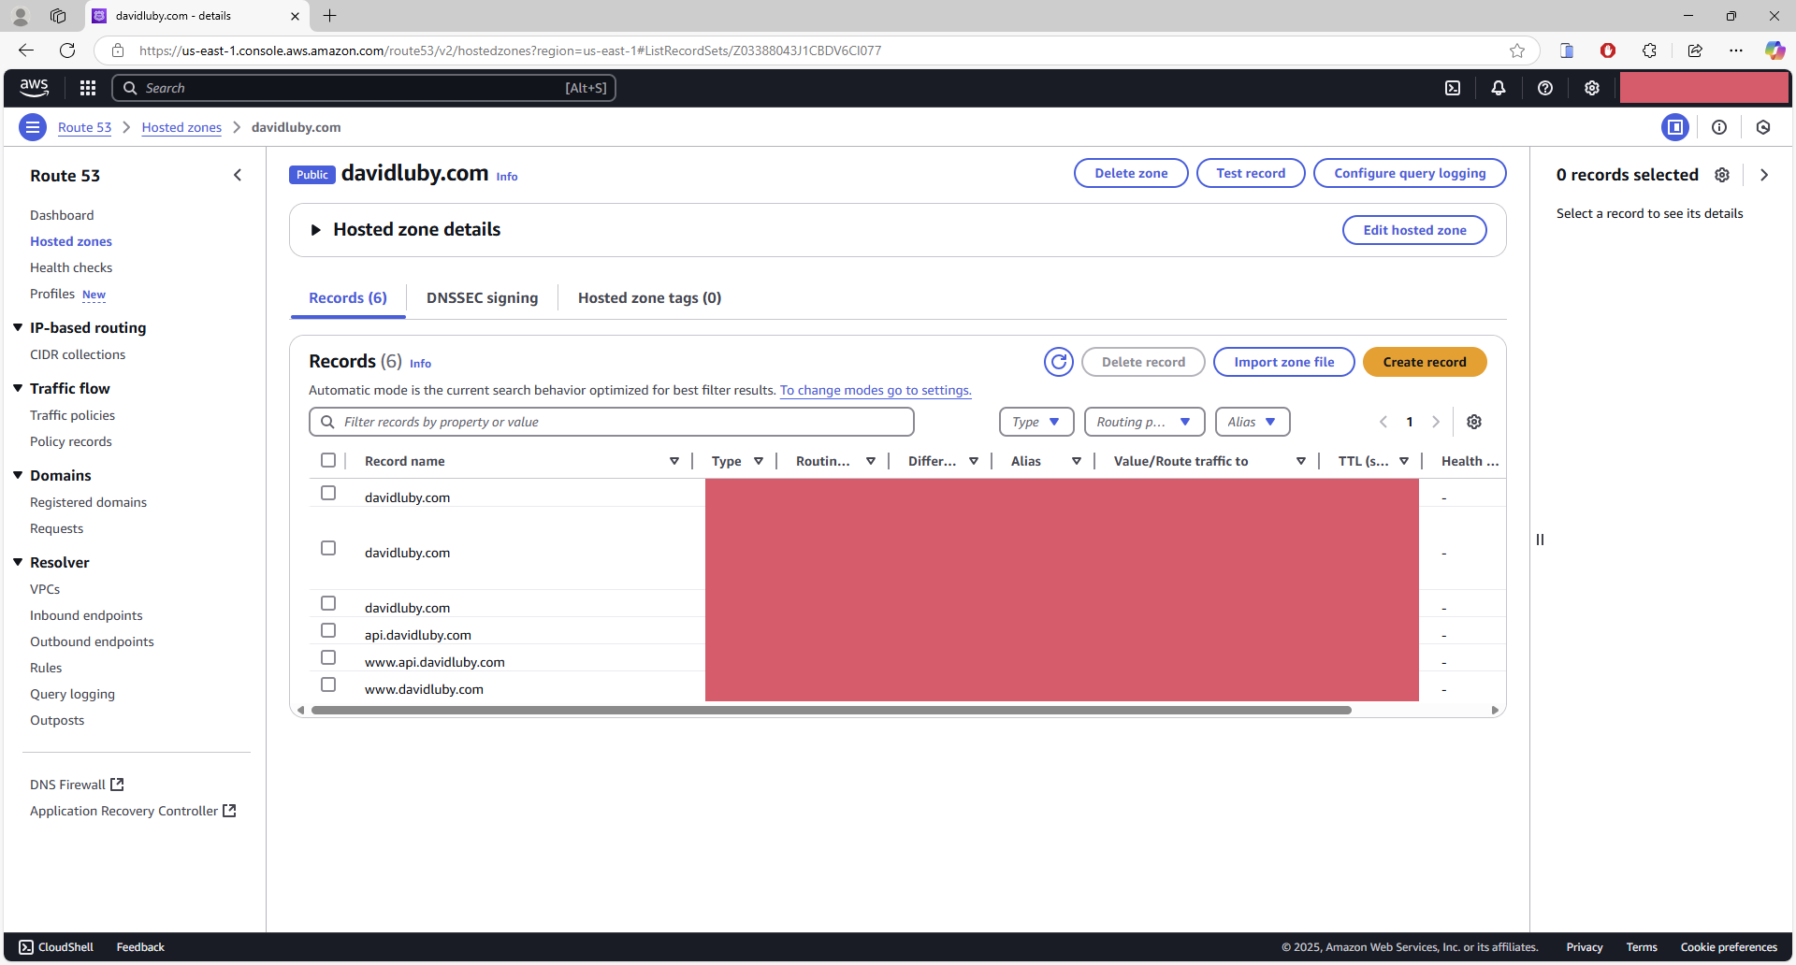Refresh the records list
Screen dimensions: 1796x965
click(x=1059, y=362)
